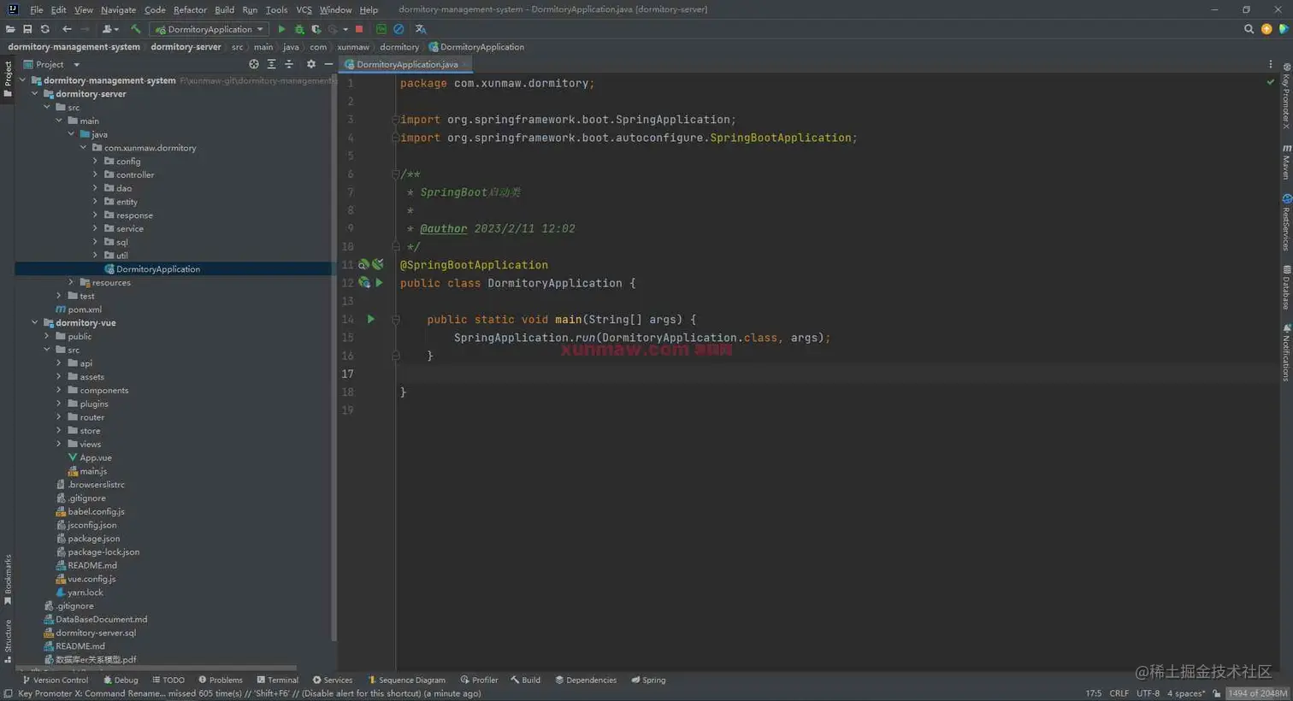Open the Terminal tool window

[277, 680]
